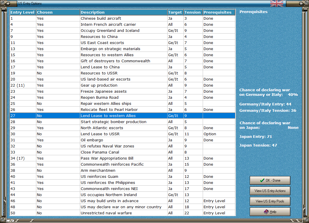
Task: Select US East Coast escorts
Action: point(122,43)
